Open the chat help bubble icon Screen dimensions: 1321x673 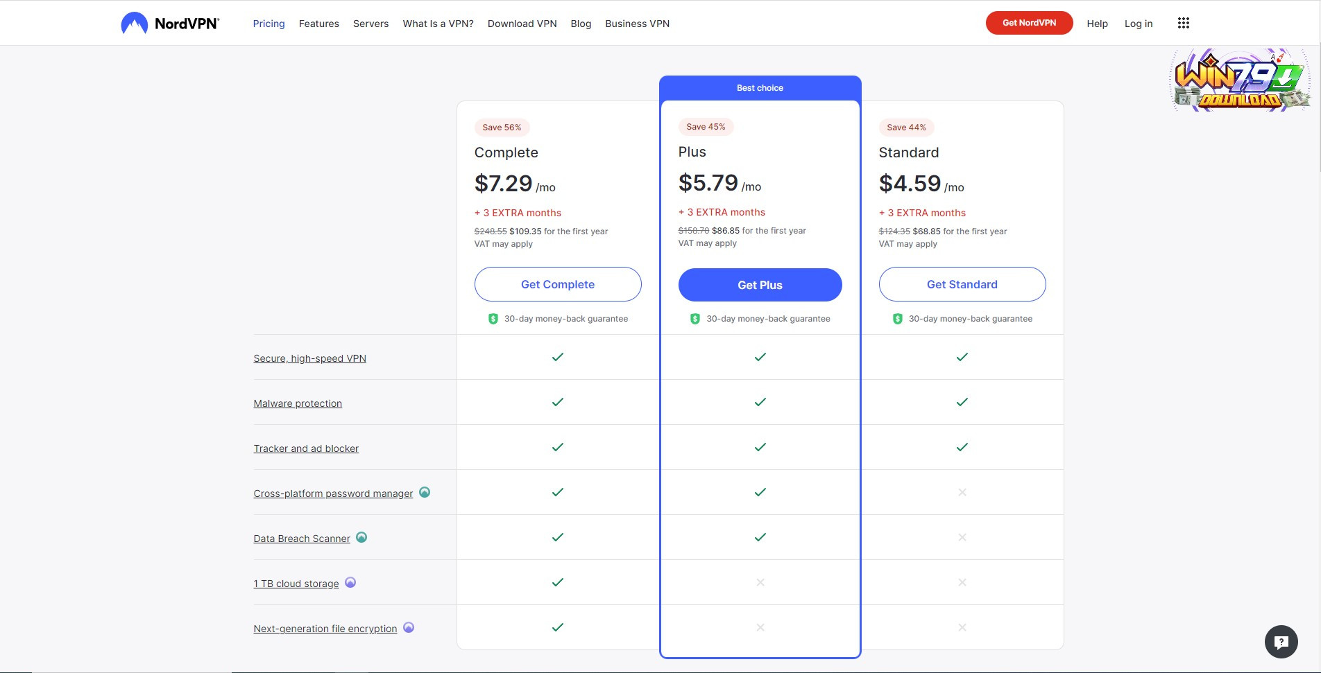(1281, 642)
